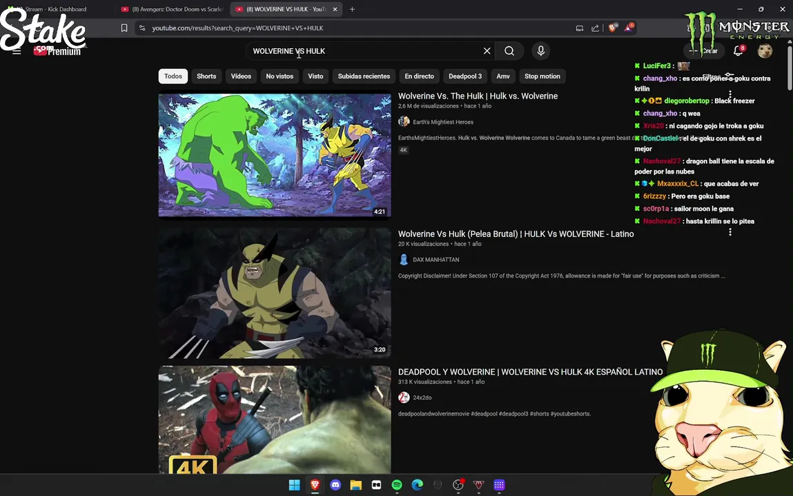This screenshot has height=496, width=793.
Task: Select the Todos filter chip
Action: (x=173, y=76)
